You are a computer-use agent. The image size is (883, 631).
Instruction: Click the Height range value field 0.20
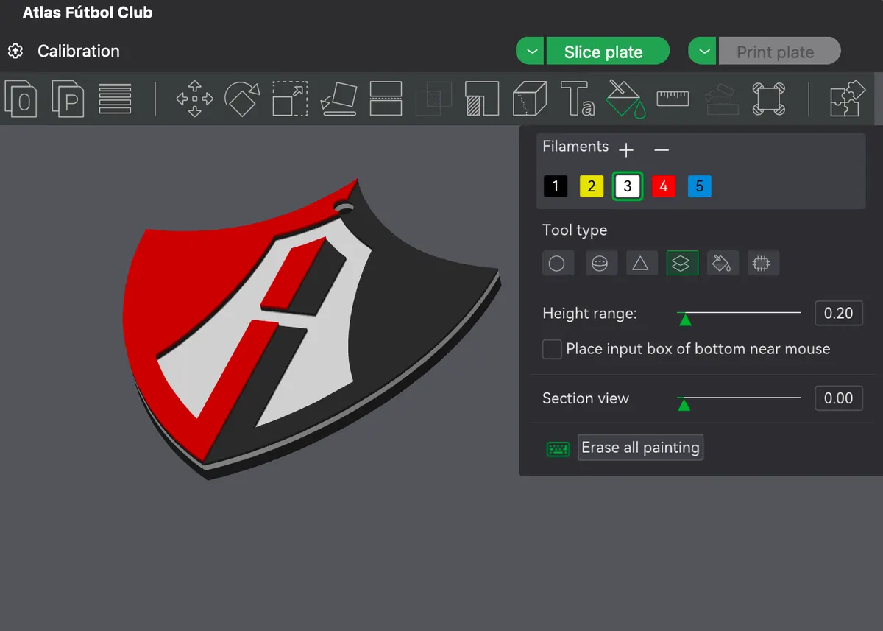(x=839, y=313)
